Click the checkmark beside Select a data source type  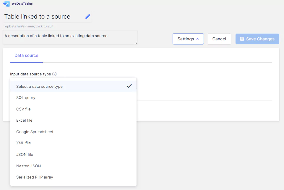click(x=129, y=86)
